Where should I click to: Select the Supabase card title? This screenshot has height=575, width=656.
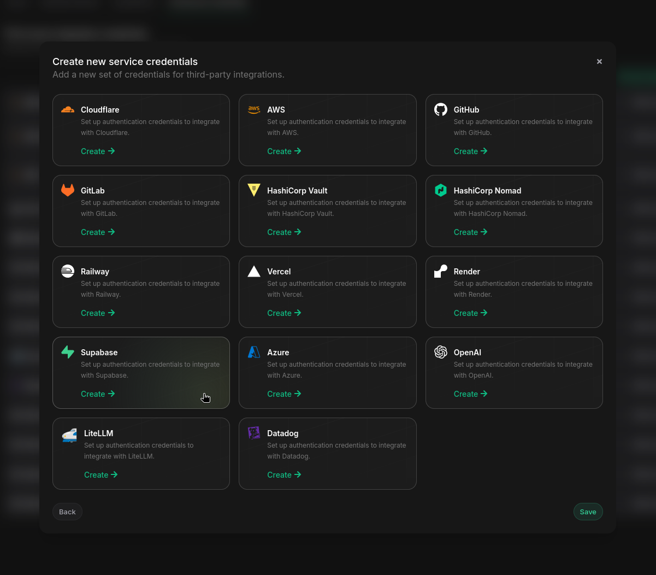99,353
